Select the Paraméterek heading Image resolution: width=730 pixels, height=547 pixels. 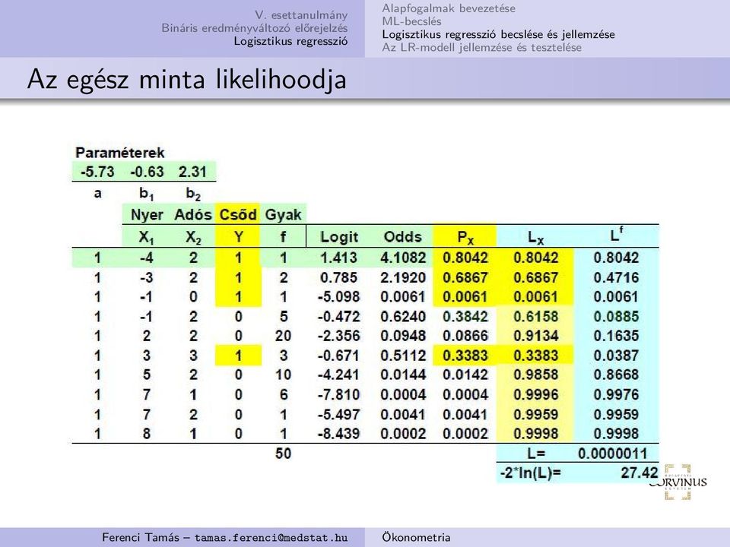pyautogui.click(x=119, y=153)
